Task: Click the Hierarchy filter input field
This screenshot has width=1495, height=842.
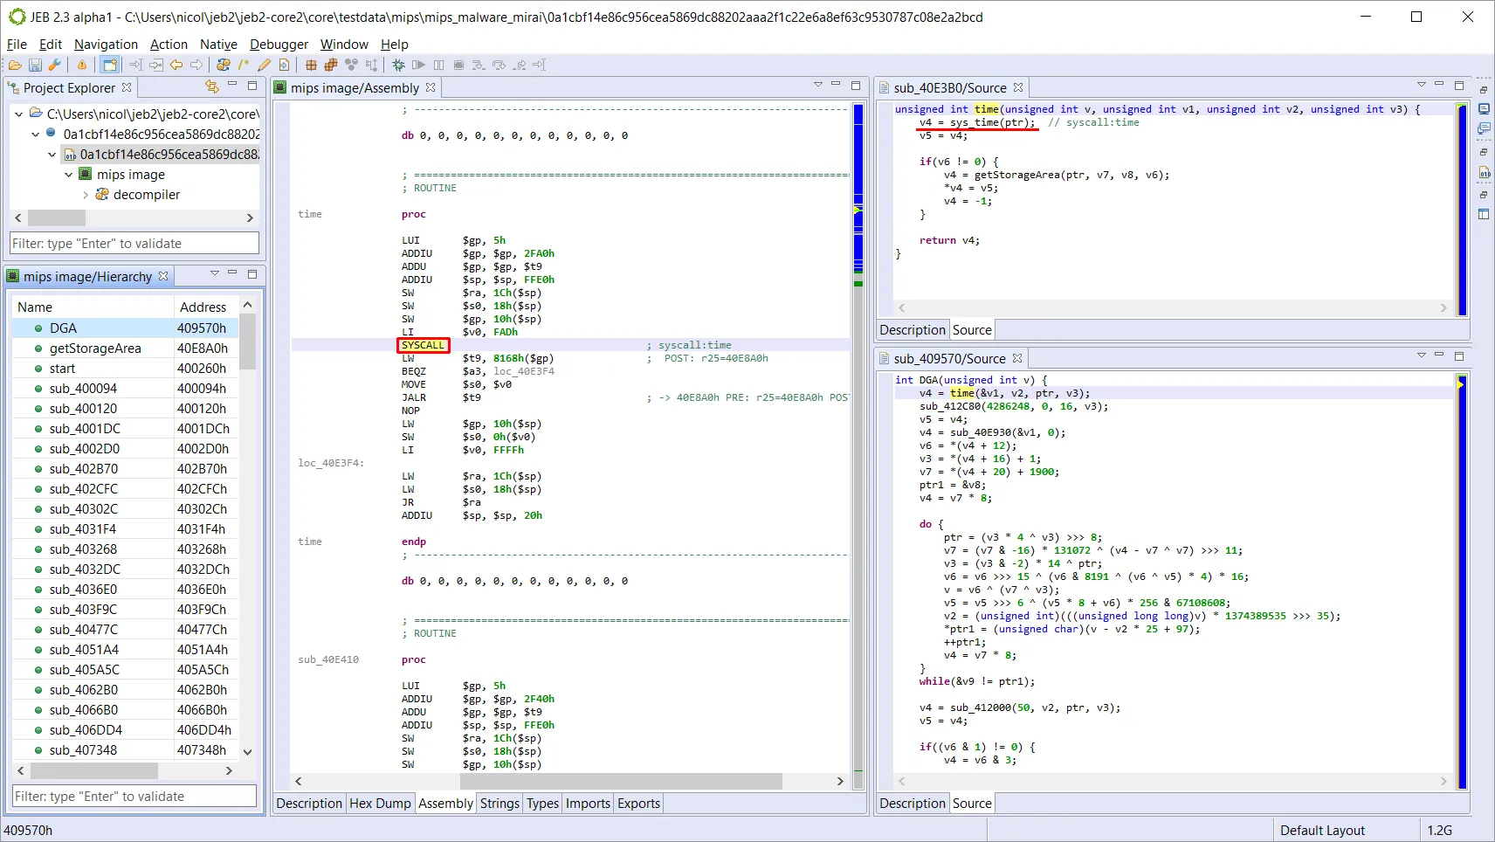Action: click(134, 797)
